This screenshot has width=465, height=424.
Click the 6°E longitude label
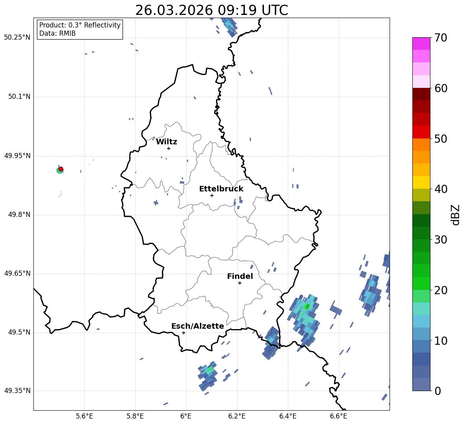pos(186,416)
